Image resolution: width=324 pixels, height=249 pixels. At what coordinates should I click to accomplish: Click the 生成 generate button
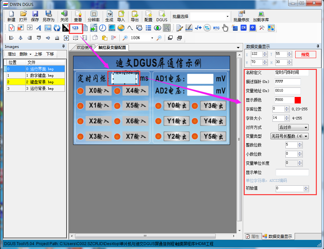109,16
